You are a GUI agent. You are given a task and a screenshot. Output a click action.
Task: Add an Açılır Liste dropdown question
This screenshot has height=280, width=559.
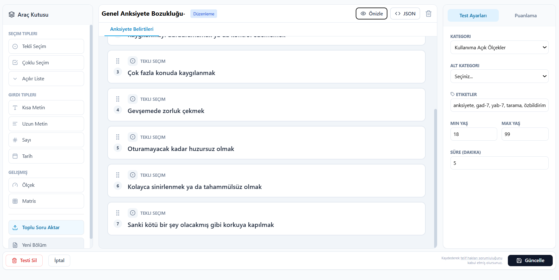click(x=46, y=78)
